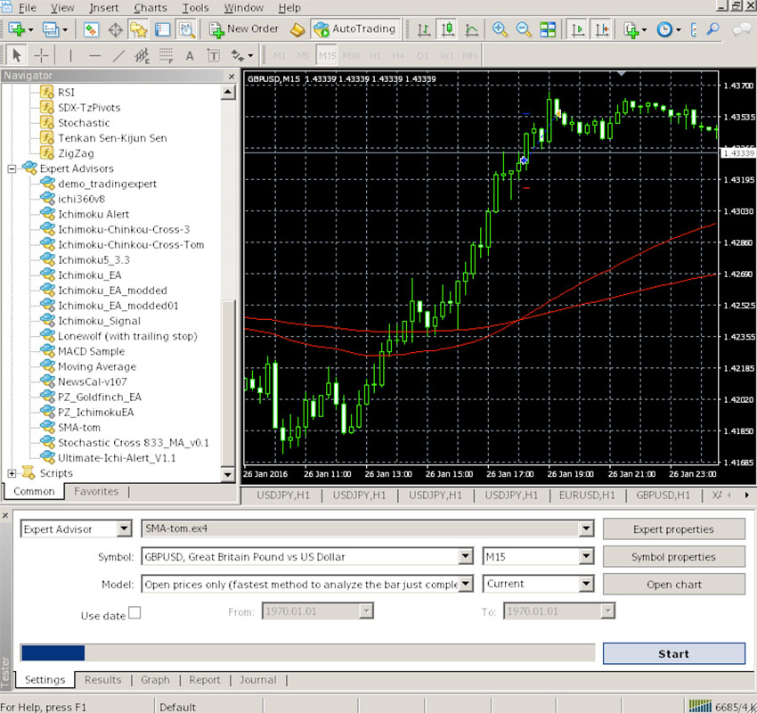Screen dimensions: 757x713
Task: Open the Periods clock icon
Action: [x=664, y=29]
